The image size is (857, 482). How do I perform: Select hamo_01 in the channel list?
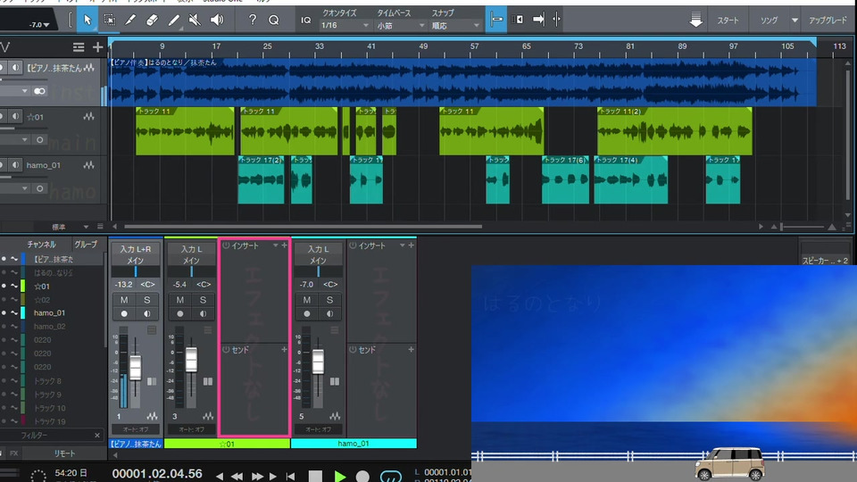tap(49, 313)
